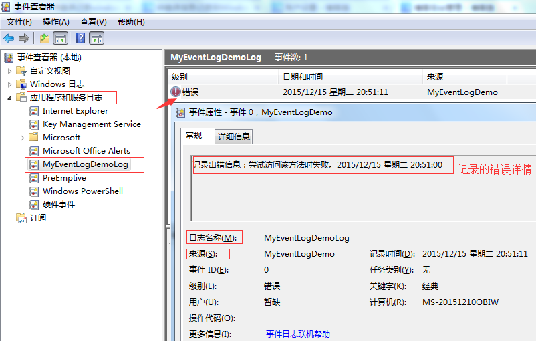Screen dimensions: 536x341
Task: Select 订阅 in the tree
Action: click(38, 218)
